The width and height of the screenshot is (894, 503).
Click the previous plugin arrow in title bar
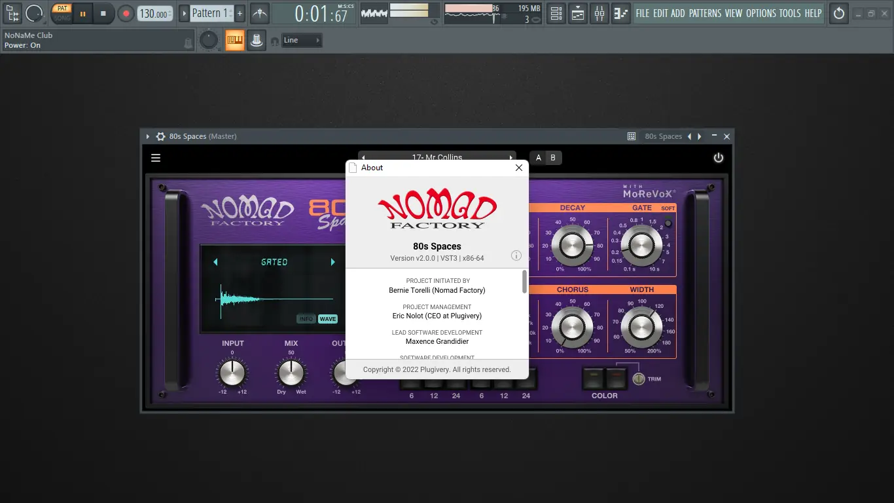click(689, 136)
